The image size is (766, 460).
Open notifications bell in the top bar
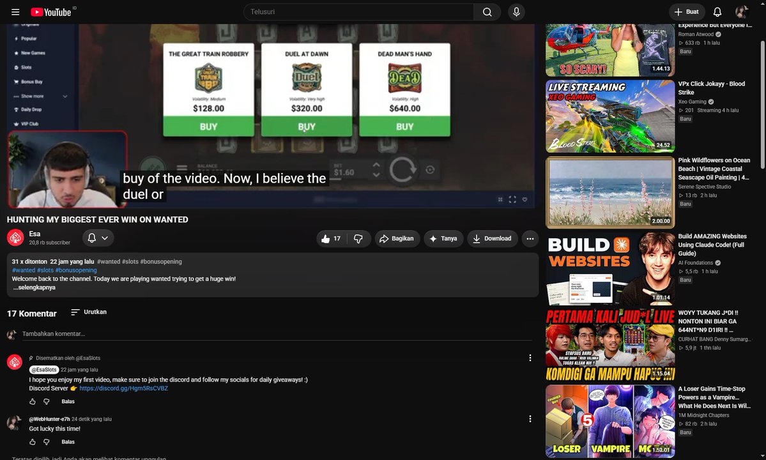717,11
